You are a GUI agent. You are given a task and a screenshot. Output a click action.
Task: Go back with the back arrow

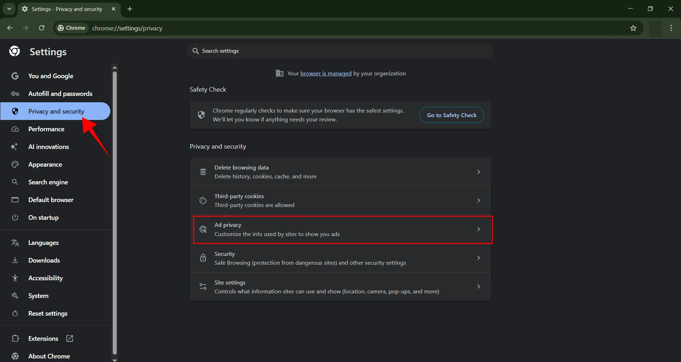(10, 28)
